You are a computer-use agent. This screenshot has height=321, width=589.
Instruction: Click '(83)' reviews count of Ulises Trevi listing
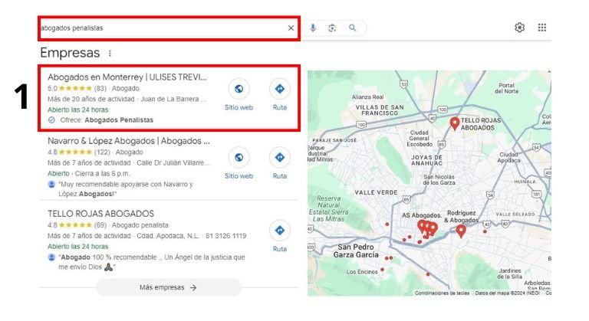click(100, 89)
